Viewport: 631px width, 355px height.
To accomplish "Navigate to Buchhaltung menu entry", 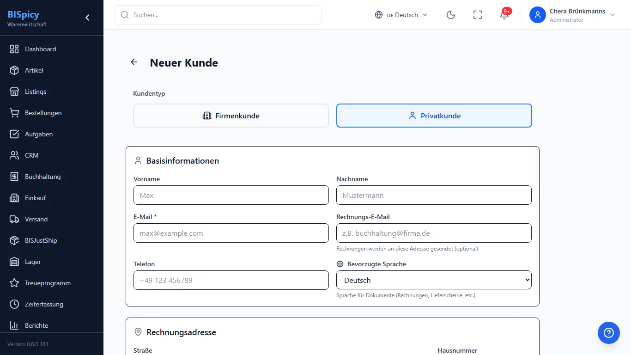I will click(x=52, y=177).
